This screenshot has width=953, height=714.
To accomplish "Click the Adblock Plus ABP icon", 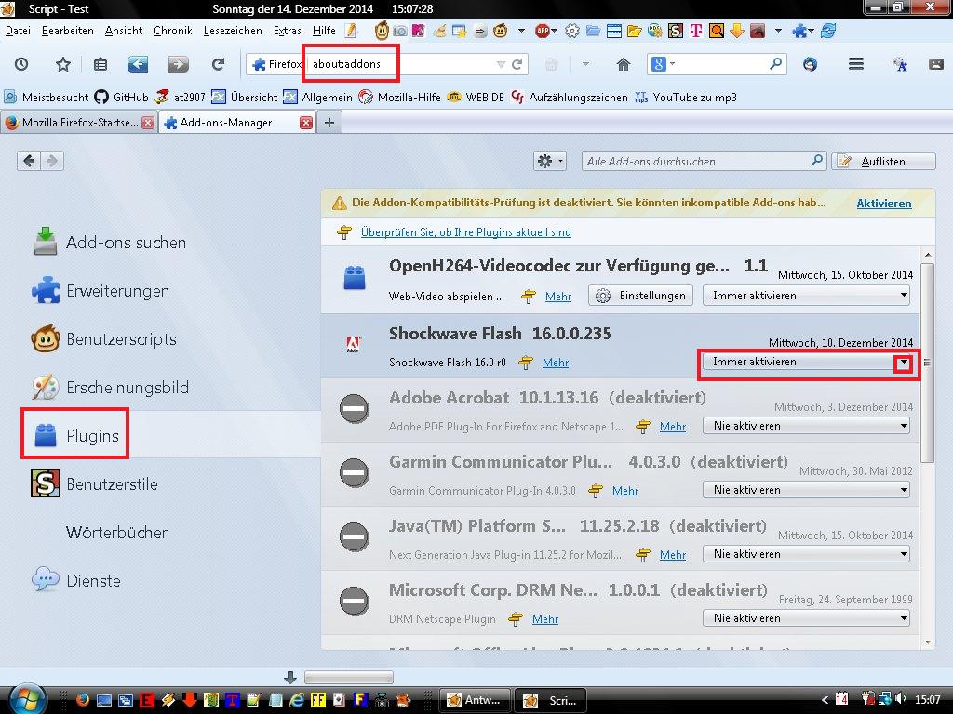I will pyautogui.click(x=543, y=31).
